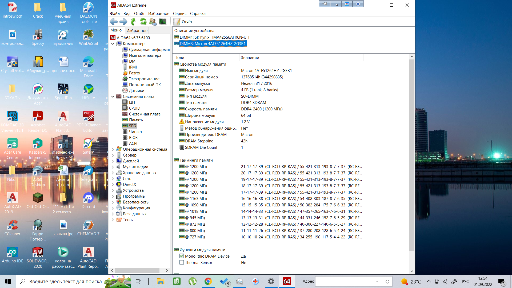This screenshot has height=288, width=512.
Task: Select the Тесты tree item
Action: pos(128,220)
